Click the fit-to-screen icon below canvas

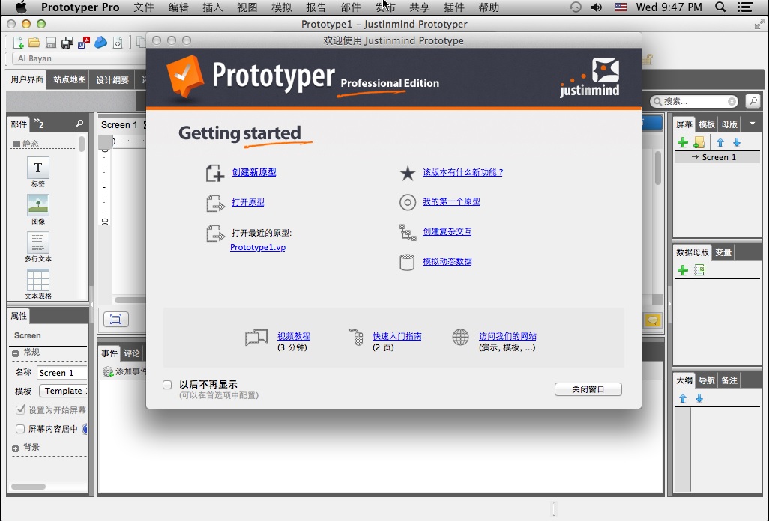click(115, 320)
